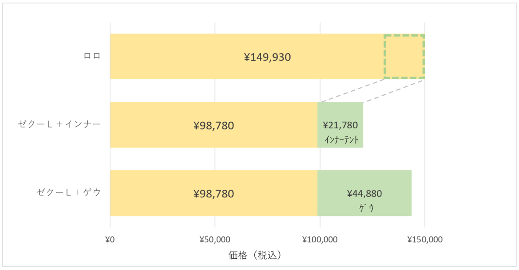
Task: Select the ¥44,880 data label
Action: coord(364,194)
